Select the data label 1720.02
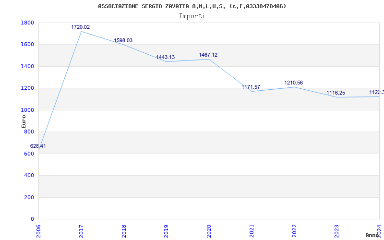Viewport: 384px width, 240px height. [81, 27]
